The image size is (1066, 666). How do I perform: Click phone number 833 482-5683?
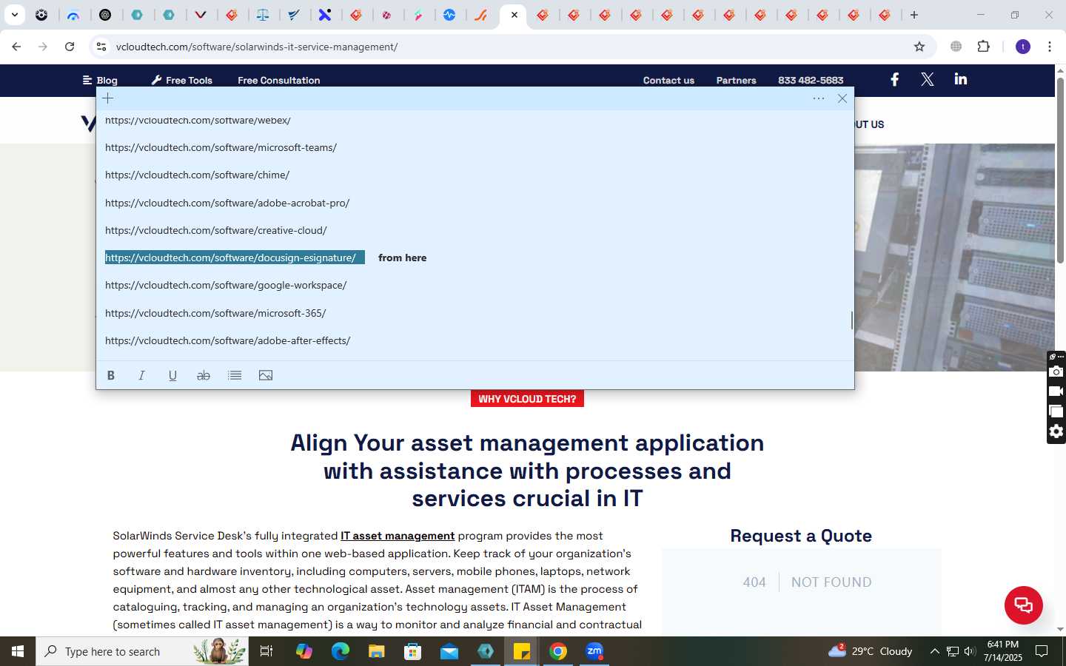pos(811,80)
